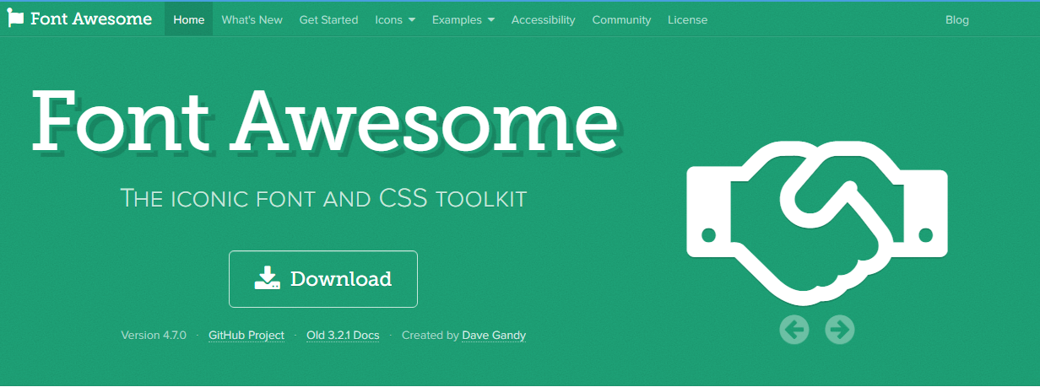1040x387 pixels.
Task: Open the Home tab
Action: coord(189,19)
